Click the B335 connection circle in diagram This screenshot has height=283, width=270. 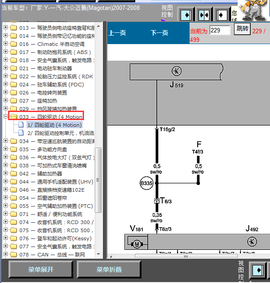(146, 183)
